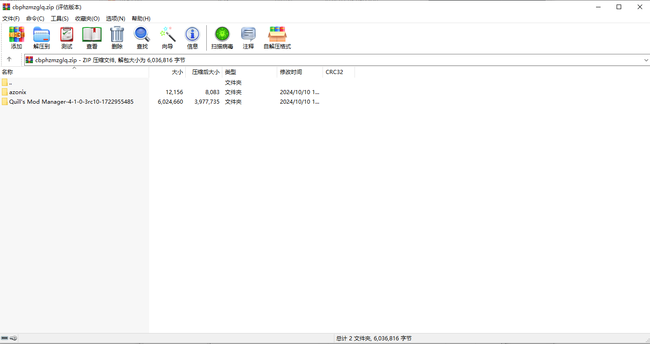Sort by 名称 column header

[75, 72]
